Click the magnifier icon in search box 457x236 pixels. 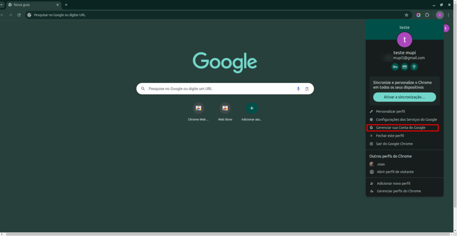[143, 89]
